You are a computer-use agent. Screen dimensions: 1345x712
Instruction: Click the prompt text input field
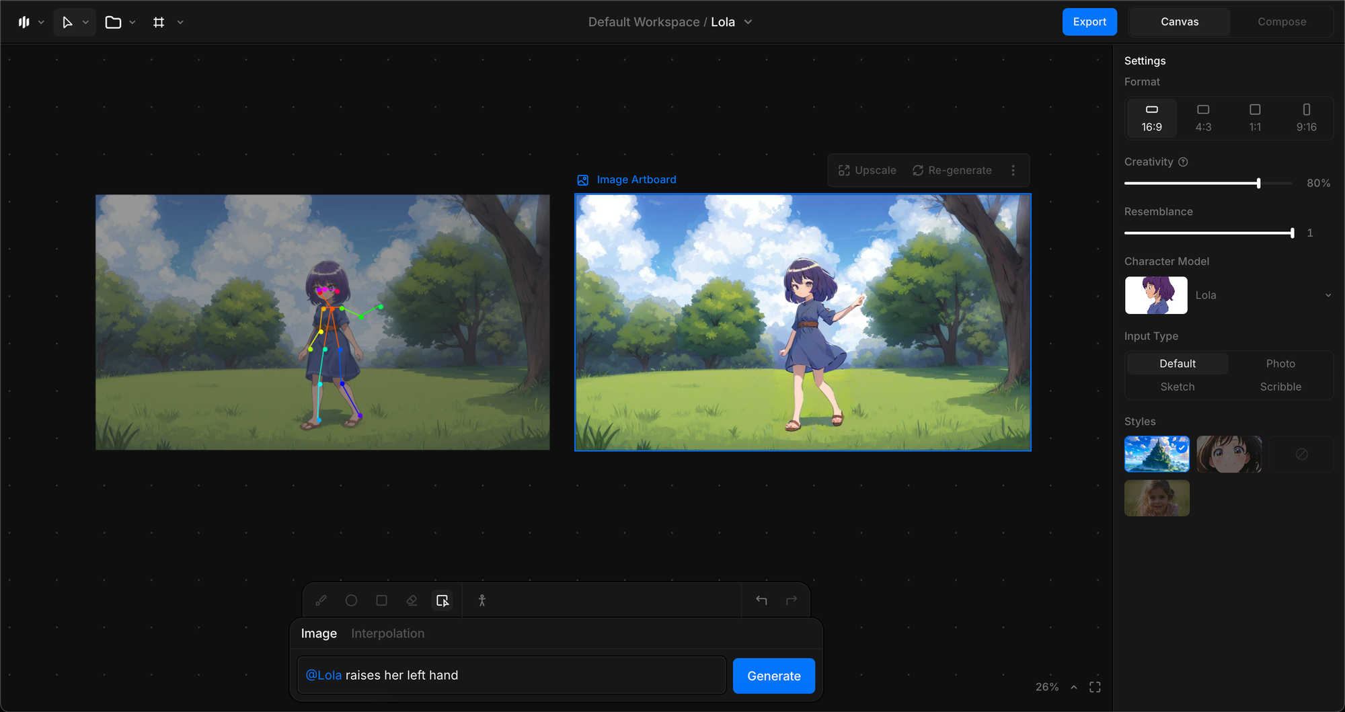[x=511, y=675]
